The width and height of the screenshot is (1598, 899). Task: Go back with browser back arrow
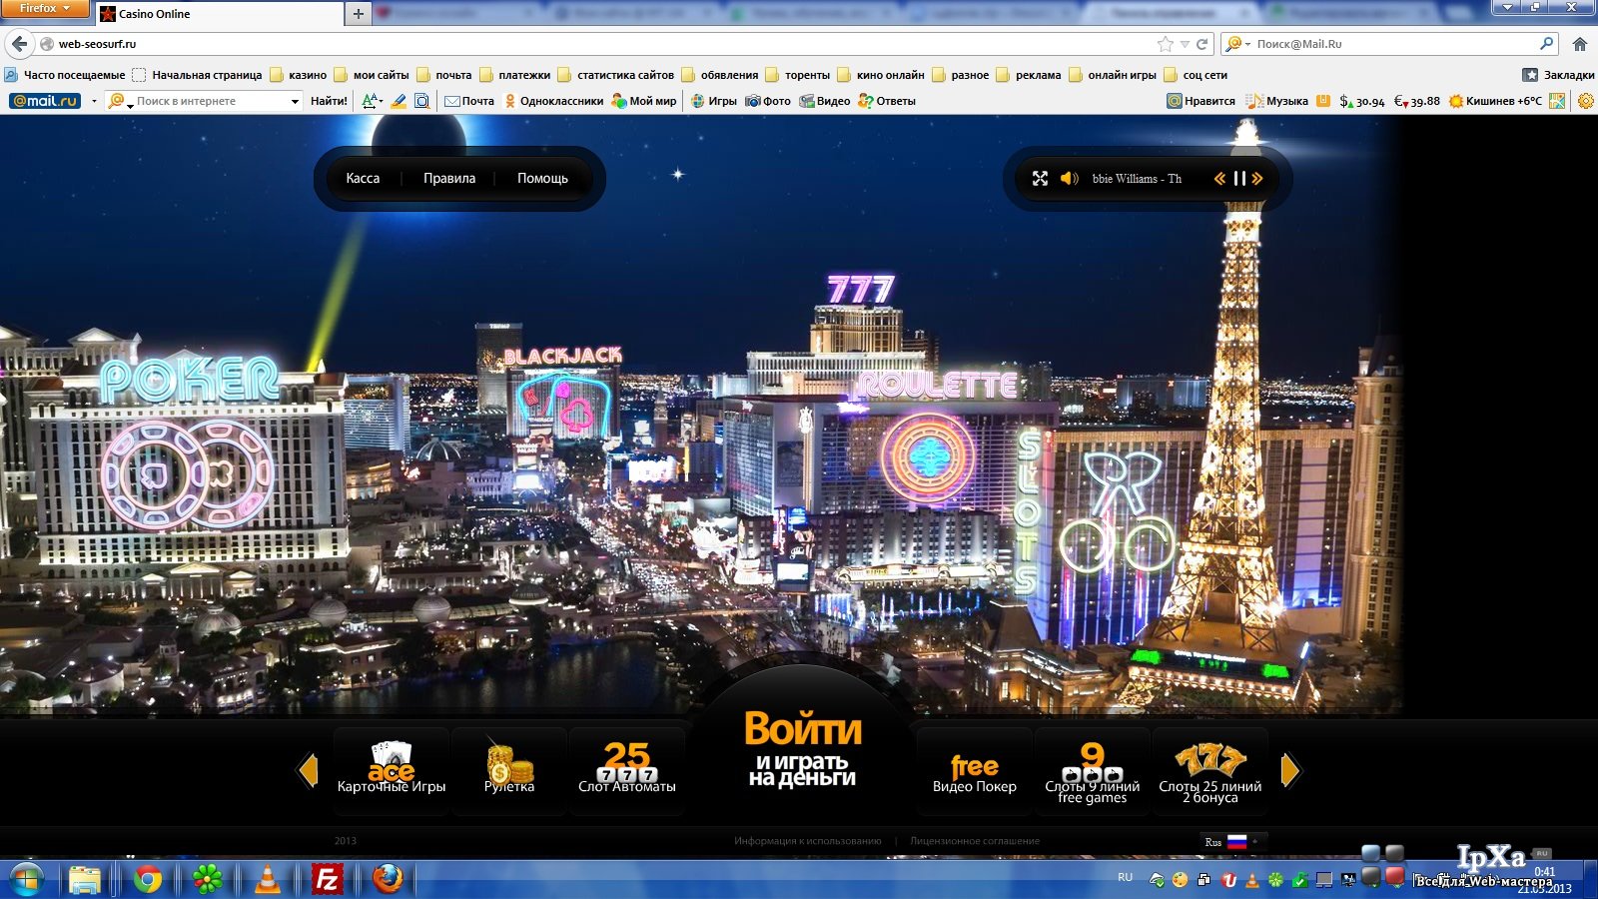20,44
